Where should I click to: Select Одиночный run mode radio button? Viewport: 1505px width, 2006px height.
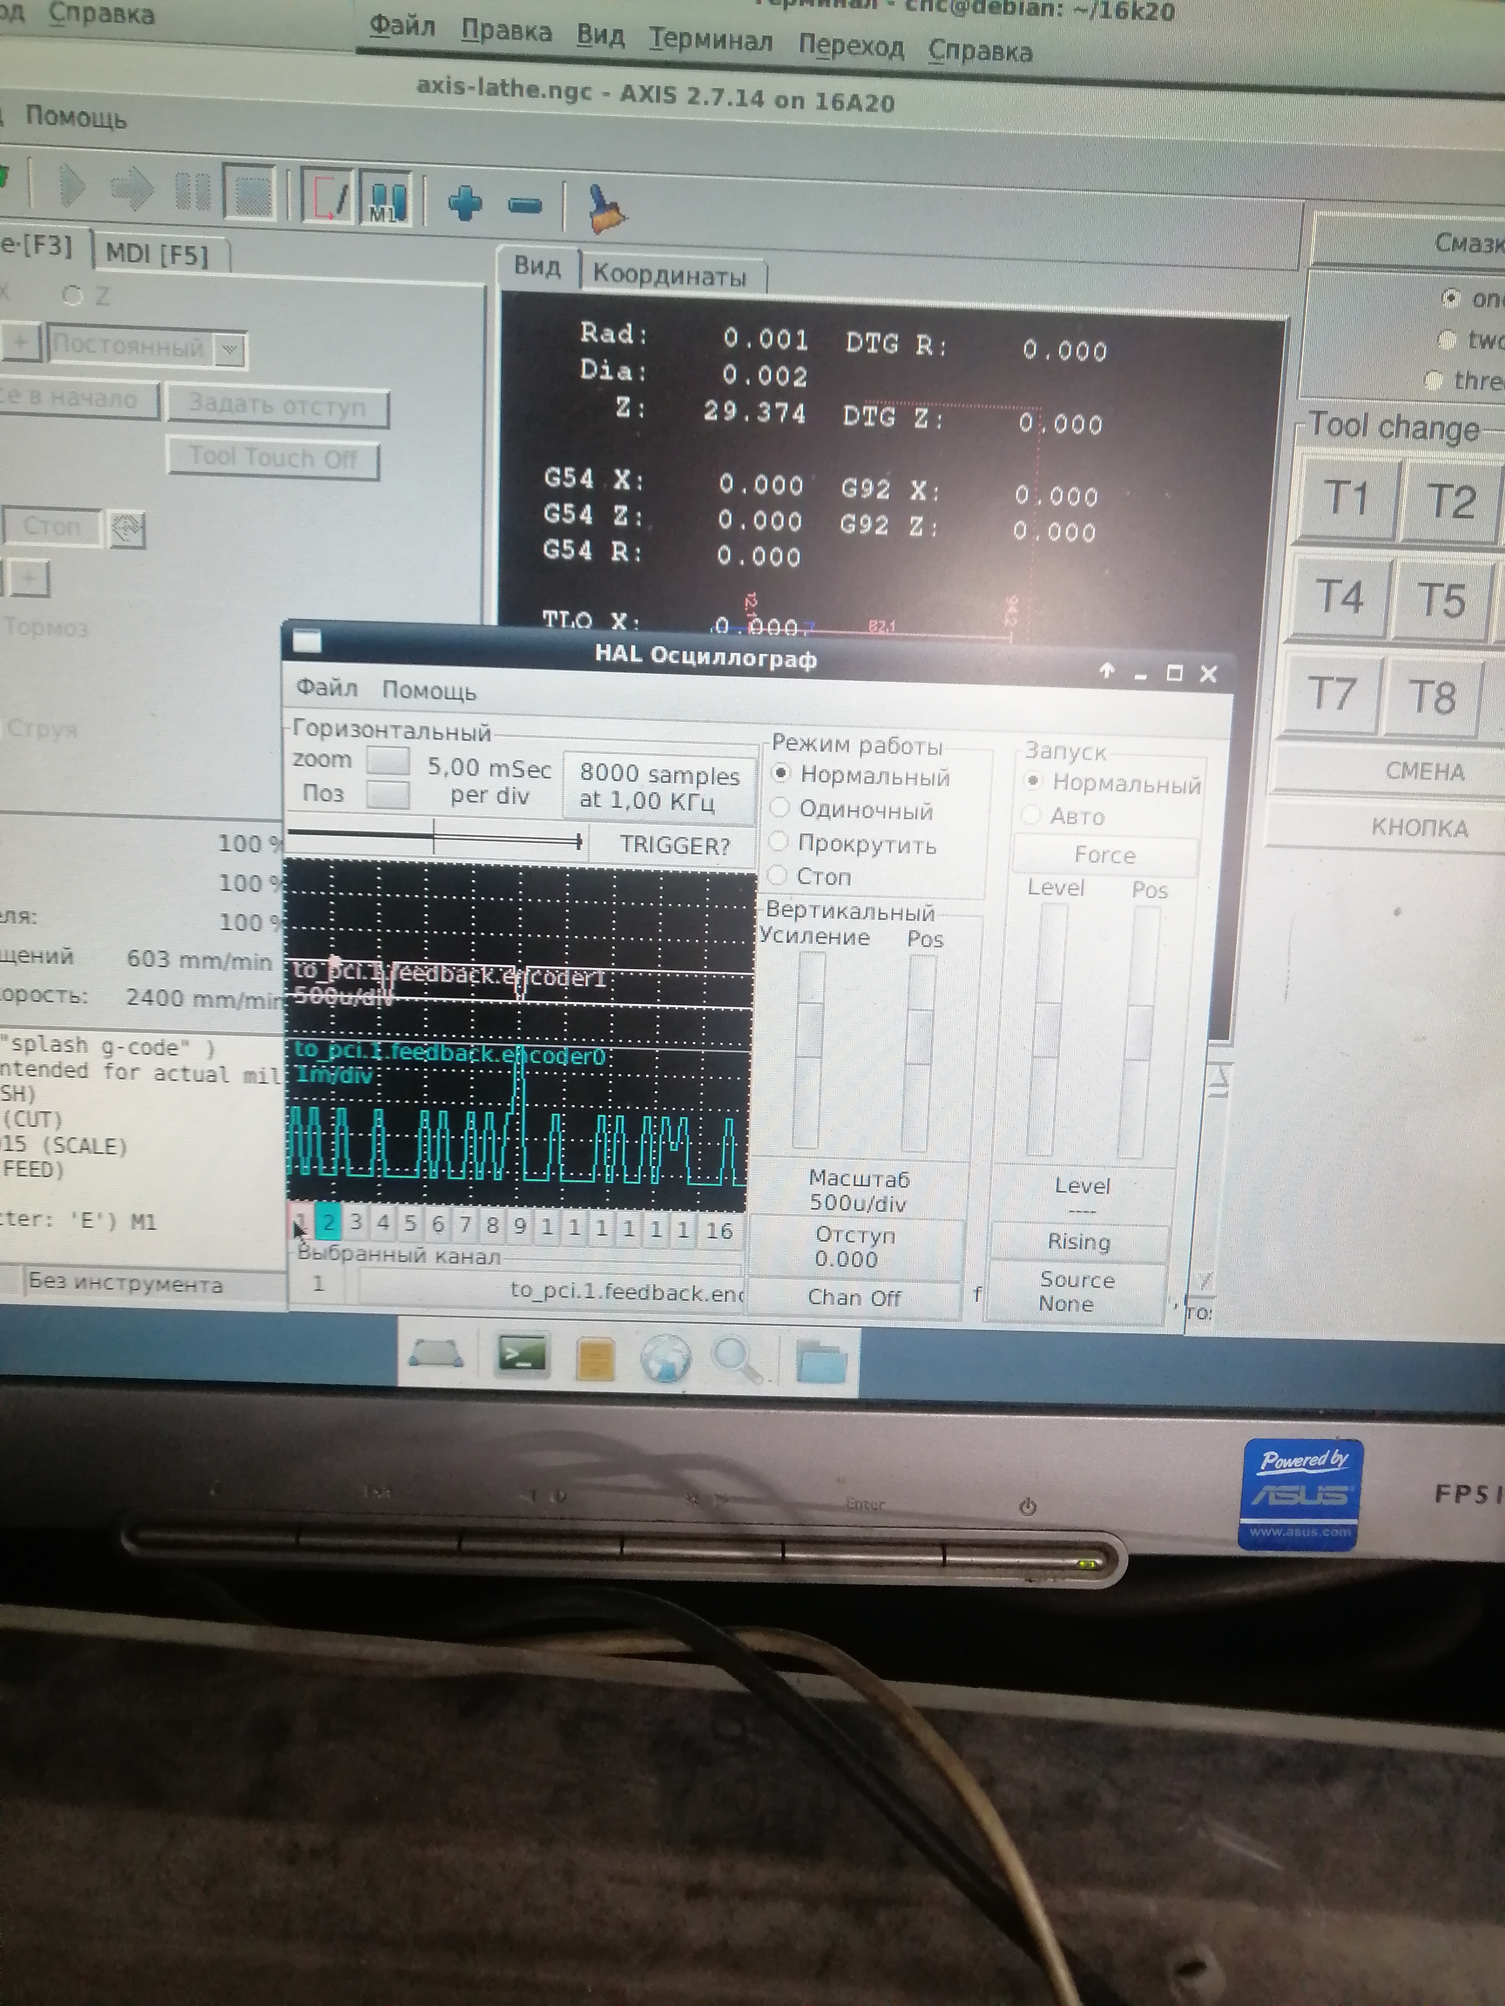coord(779,808)
